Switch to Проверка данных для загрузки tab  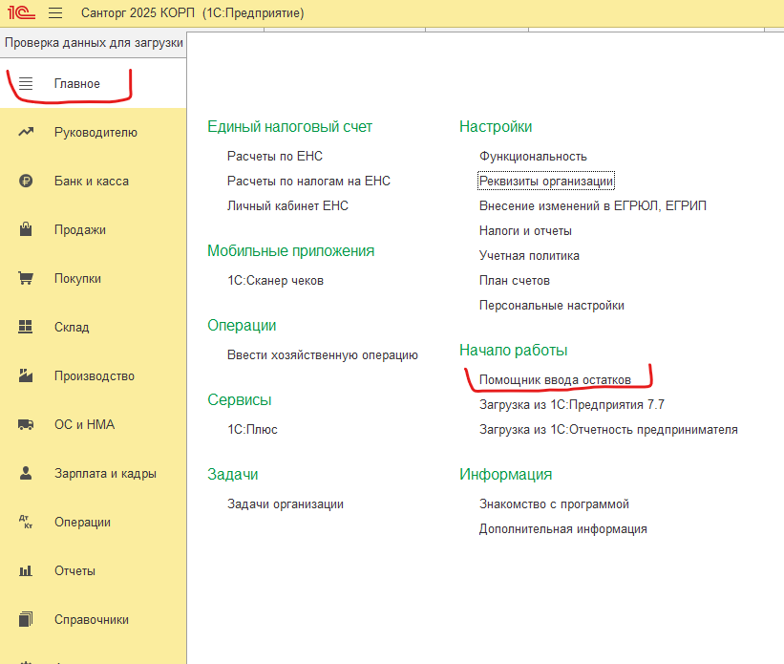(93, 43)
